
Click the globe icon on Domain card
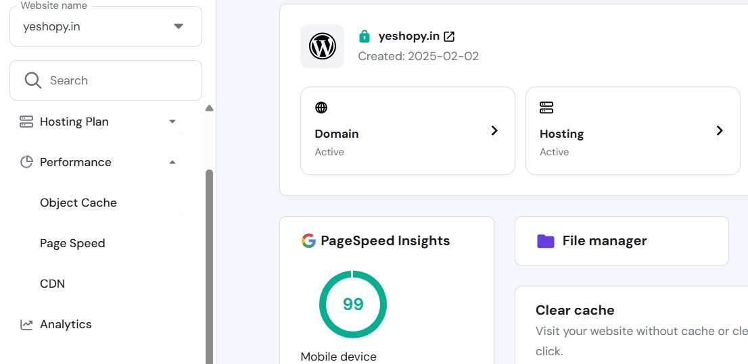pyautogui.click(x=321, y=107)
